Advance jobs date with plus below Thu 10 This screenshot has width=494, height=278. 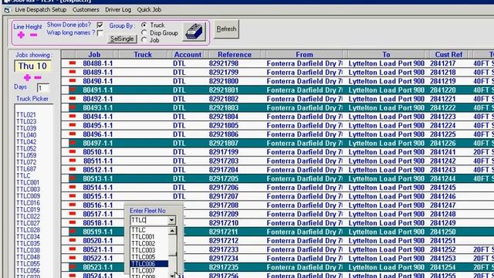click(x=28, y=77)
